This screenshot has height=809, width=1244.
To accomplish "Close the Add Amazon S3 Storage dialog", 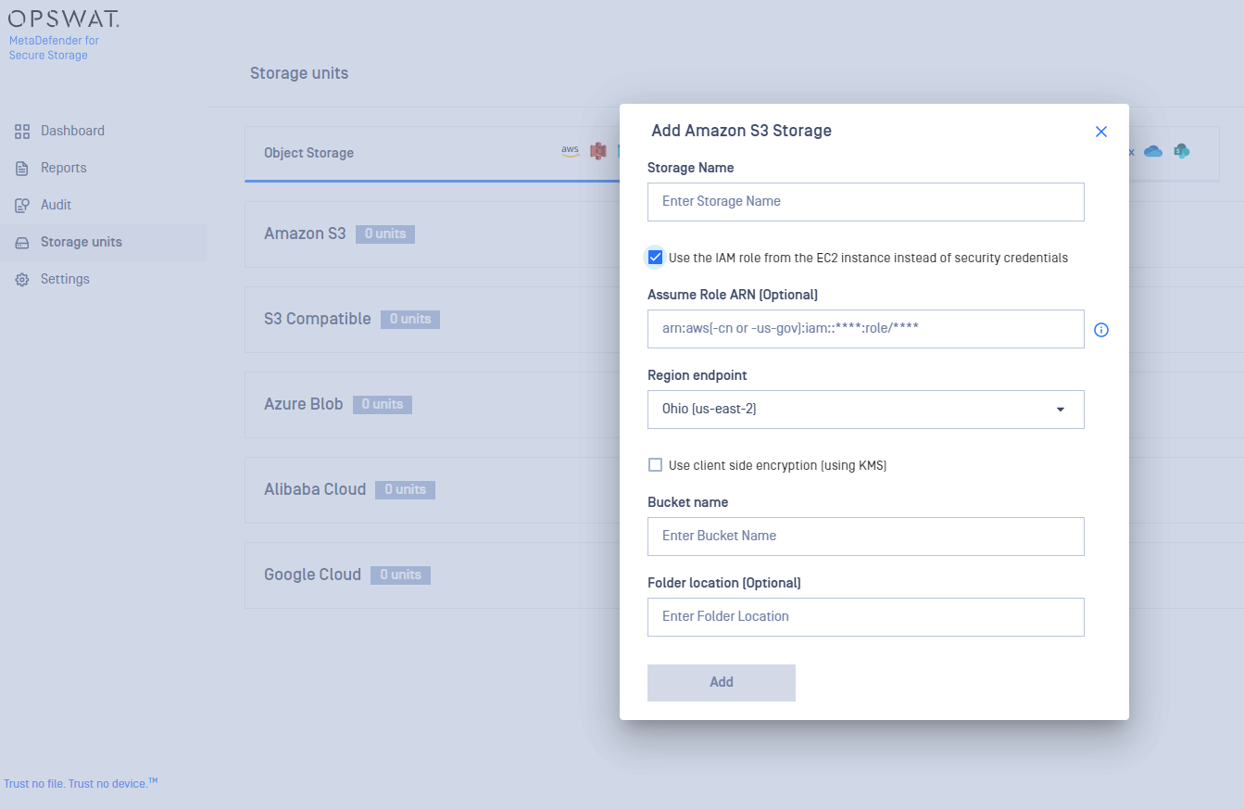I will point(1101,132).
